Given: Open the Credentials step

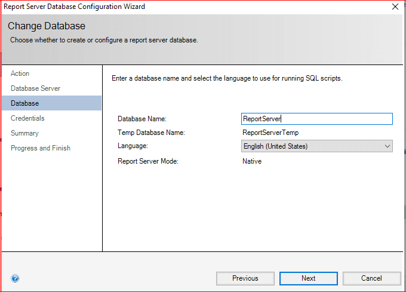Looking at the screenshot, I should tap(27, 118).
